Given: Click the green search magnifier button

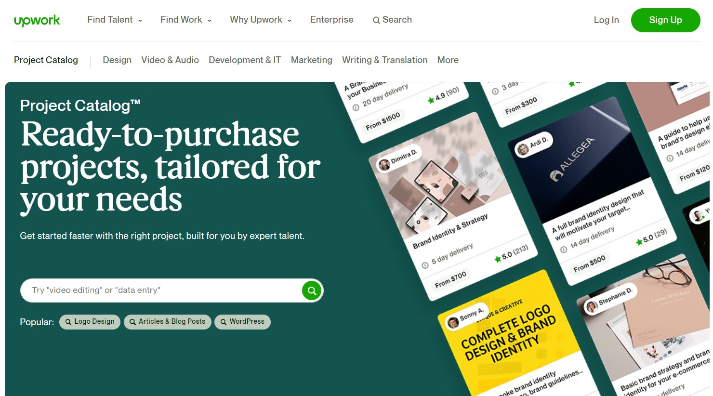Looking at the screenshot, I should click(312, 290).
